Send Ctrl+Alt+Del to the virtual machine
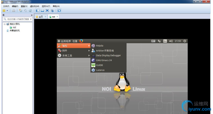 click(x=14, y=11)
